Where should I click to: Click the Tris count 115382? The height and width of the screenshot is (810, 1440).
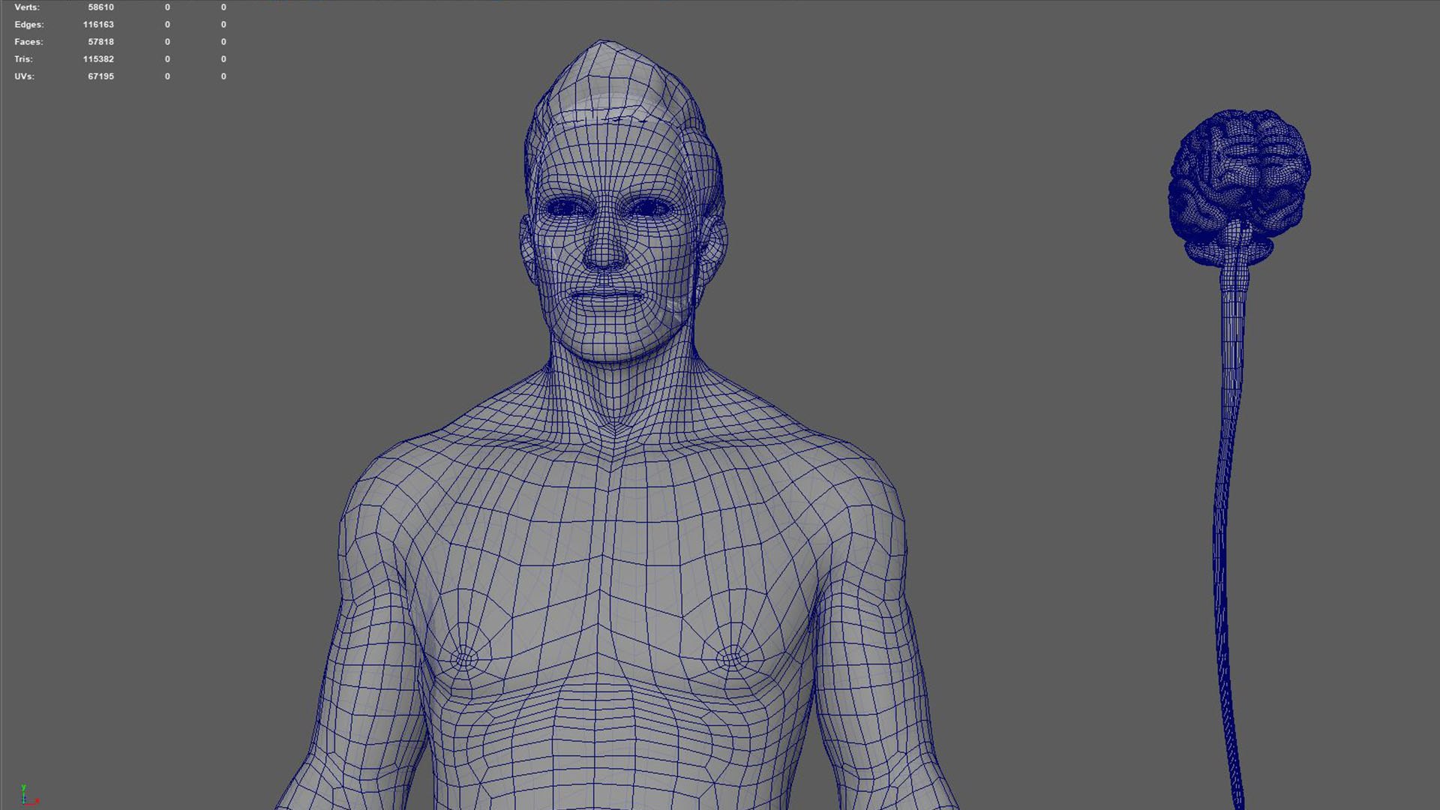98,59
